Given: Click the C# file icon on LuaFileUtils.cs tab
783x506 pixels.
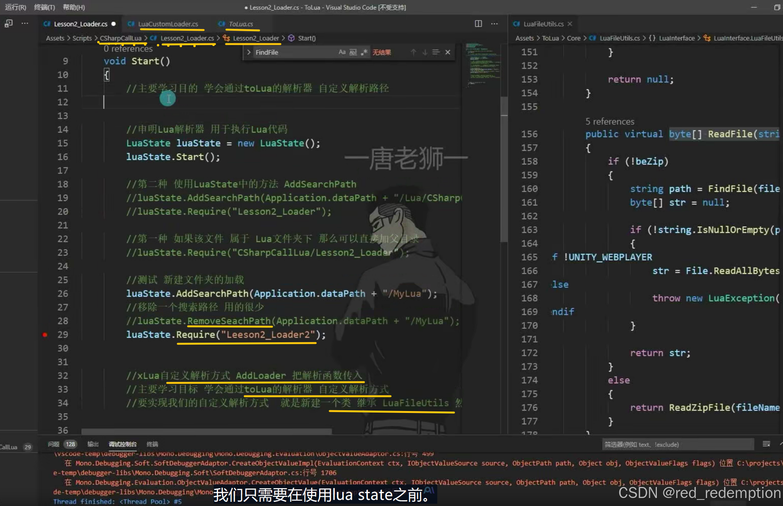Looking at the screenshot, I should 517,24.
